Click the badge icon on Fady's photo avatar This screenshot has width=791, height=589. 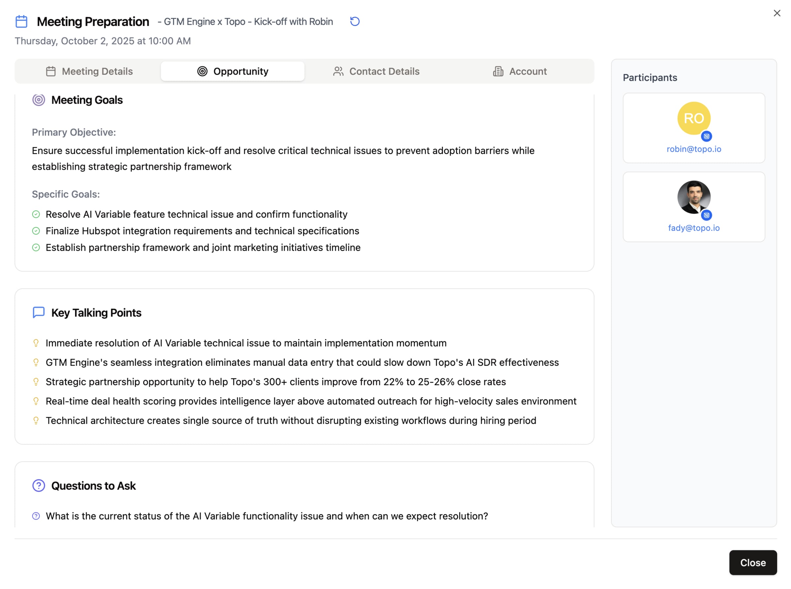706,215
